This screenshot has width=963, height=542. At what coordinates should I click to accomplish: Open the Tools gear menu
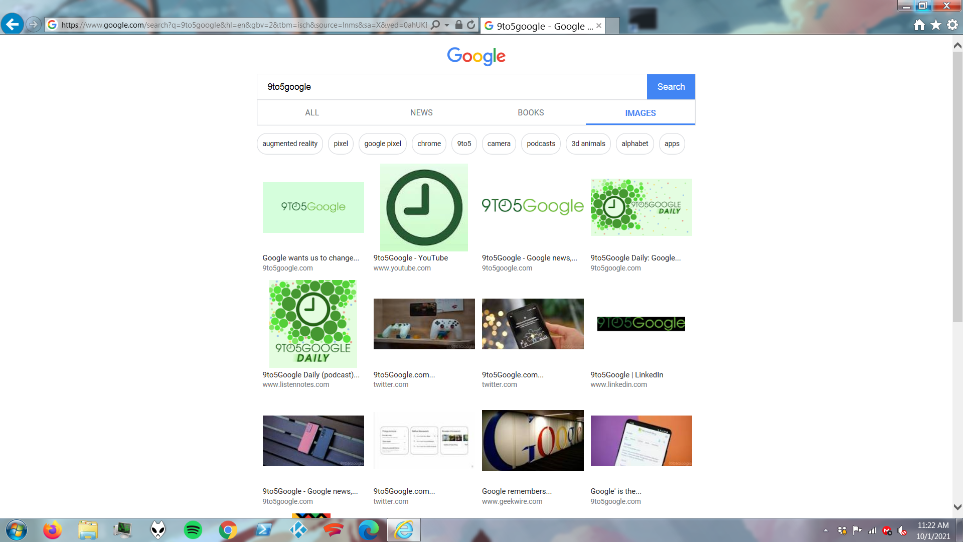click(951, 25)
